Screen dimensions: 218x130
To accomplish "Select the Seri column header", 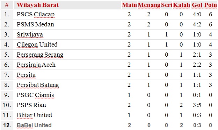I will (x=167, y=5).
